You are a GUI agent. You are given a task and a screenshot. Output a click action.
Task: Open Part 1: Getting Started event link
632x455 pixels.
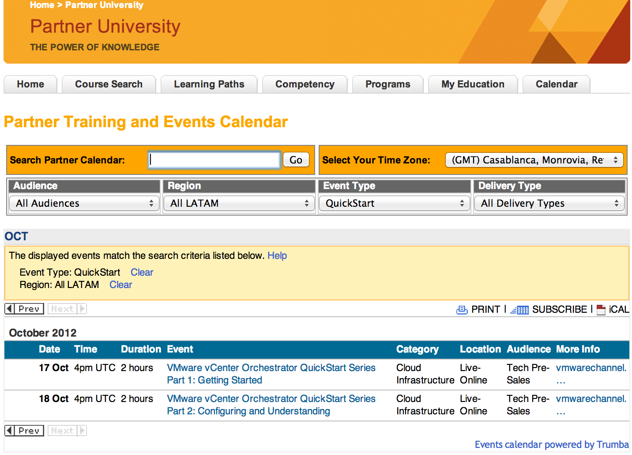point(214,380)
